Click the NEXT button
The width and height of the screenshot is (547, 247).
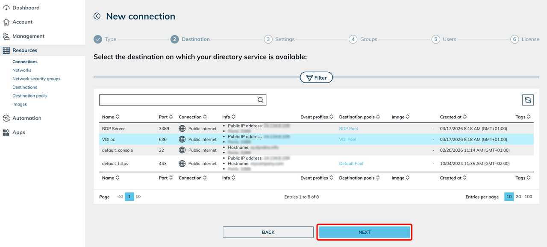[x=365, y=232]
